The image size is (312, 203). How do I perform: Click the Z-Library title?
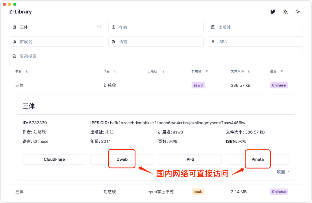point(21,12)
